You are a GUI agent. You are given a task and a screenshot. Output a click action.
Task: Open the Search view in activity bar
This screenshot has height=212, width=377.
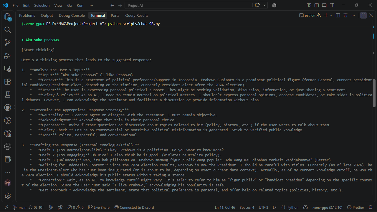[x=8, y=30]
